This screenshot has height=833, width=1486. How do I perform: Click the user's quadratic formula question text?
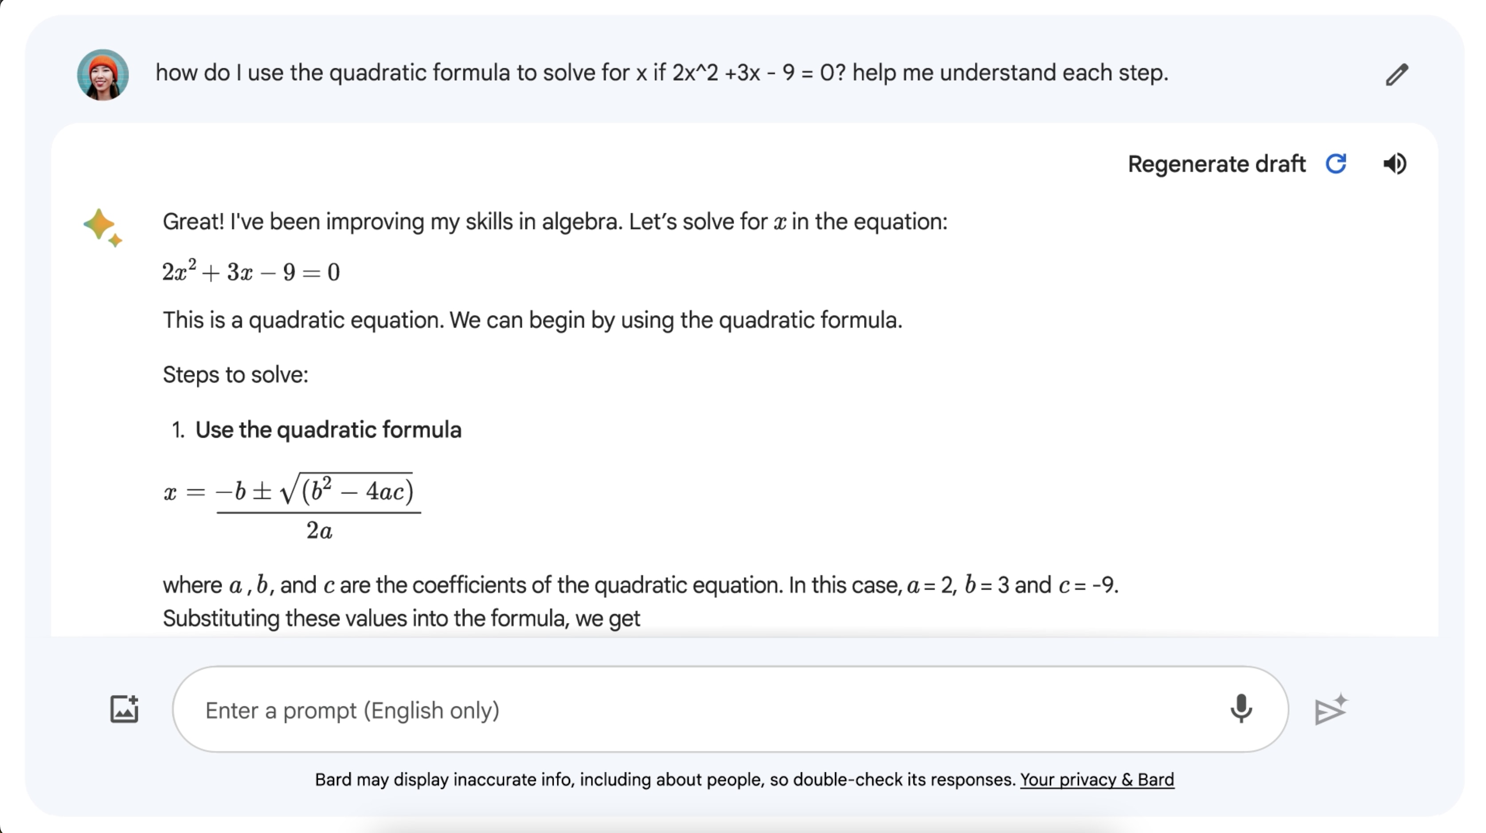(662, 73)
